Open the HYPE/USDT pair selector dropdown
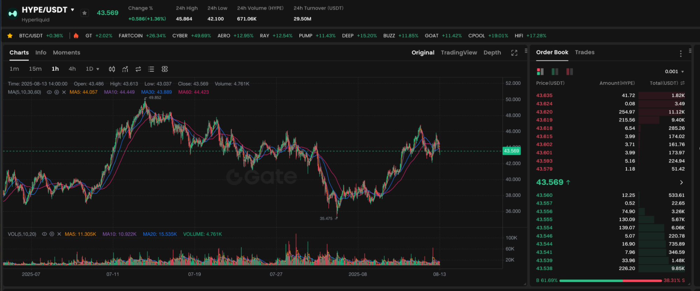This screenshot has height=291, width=700. [72, 10]
